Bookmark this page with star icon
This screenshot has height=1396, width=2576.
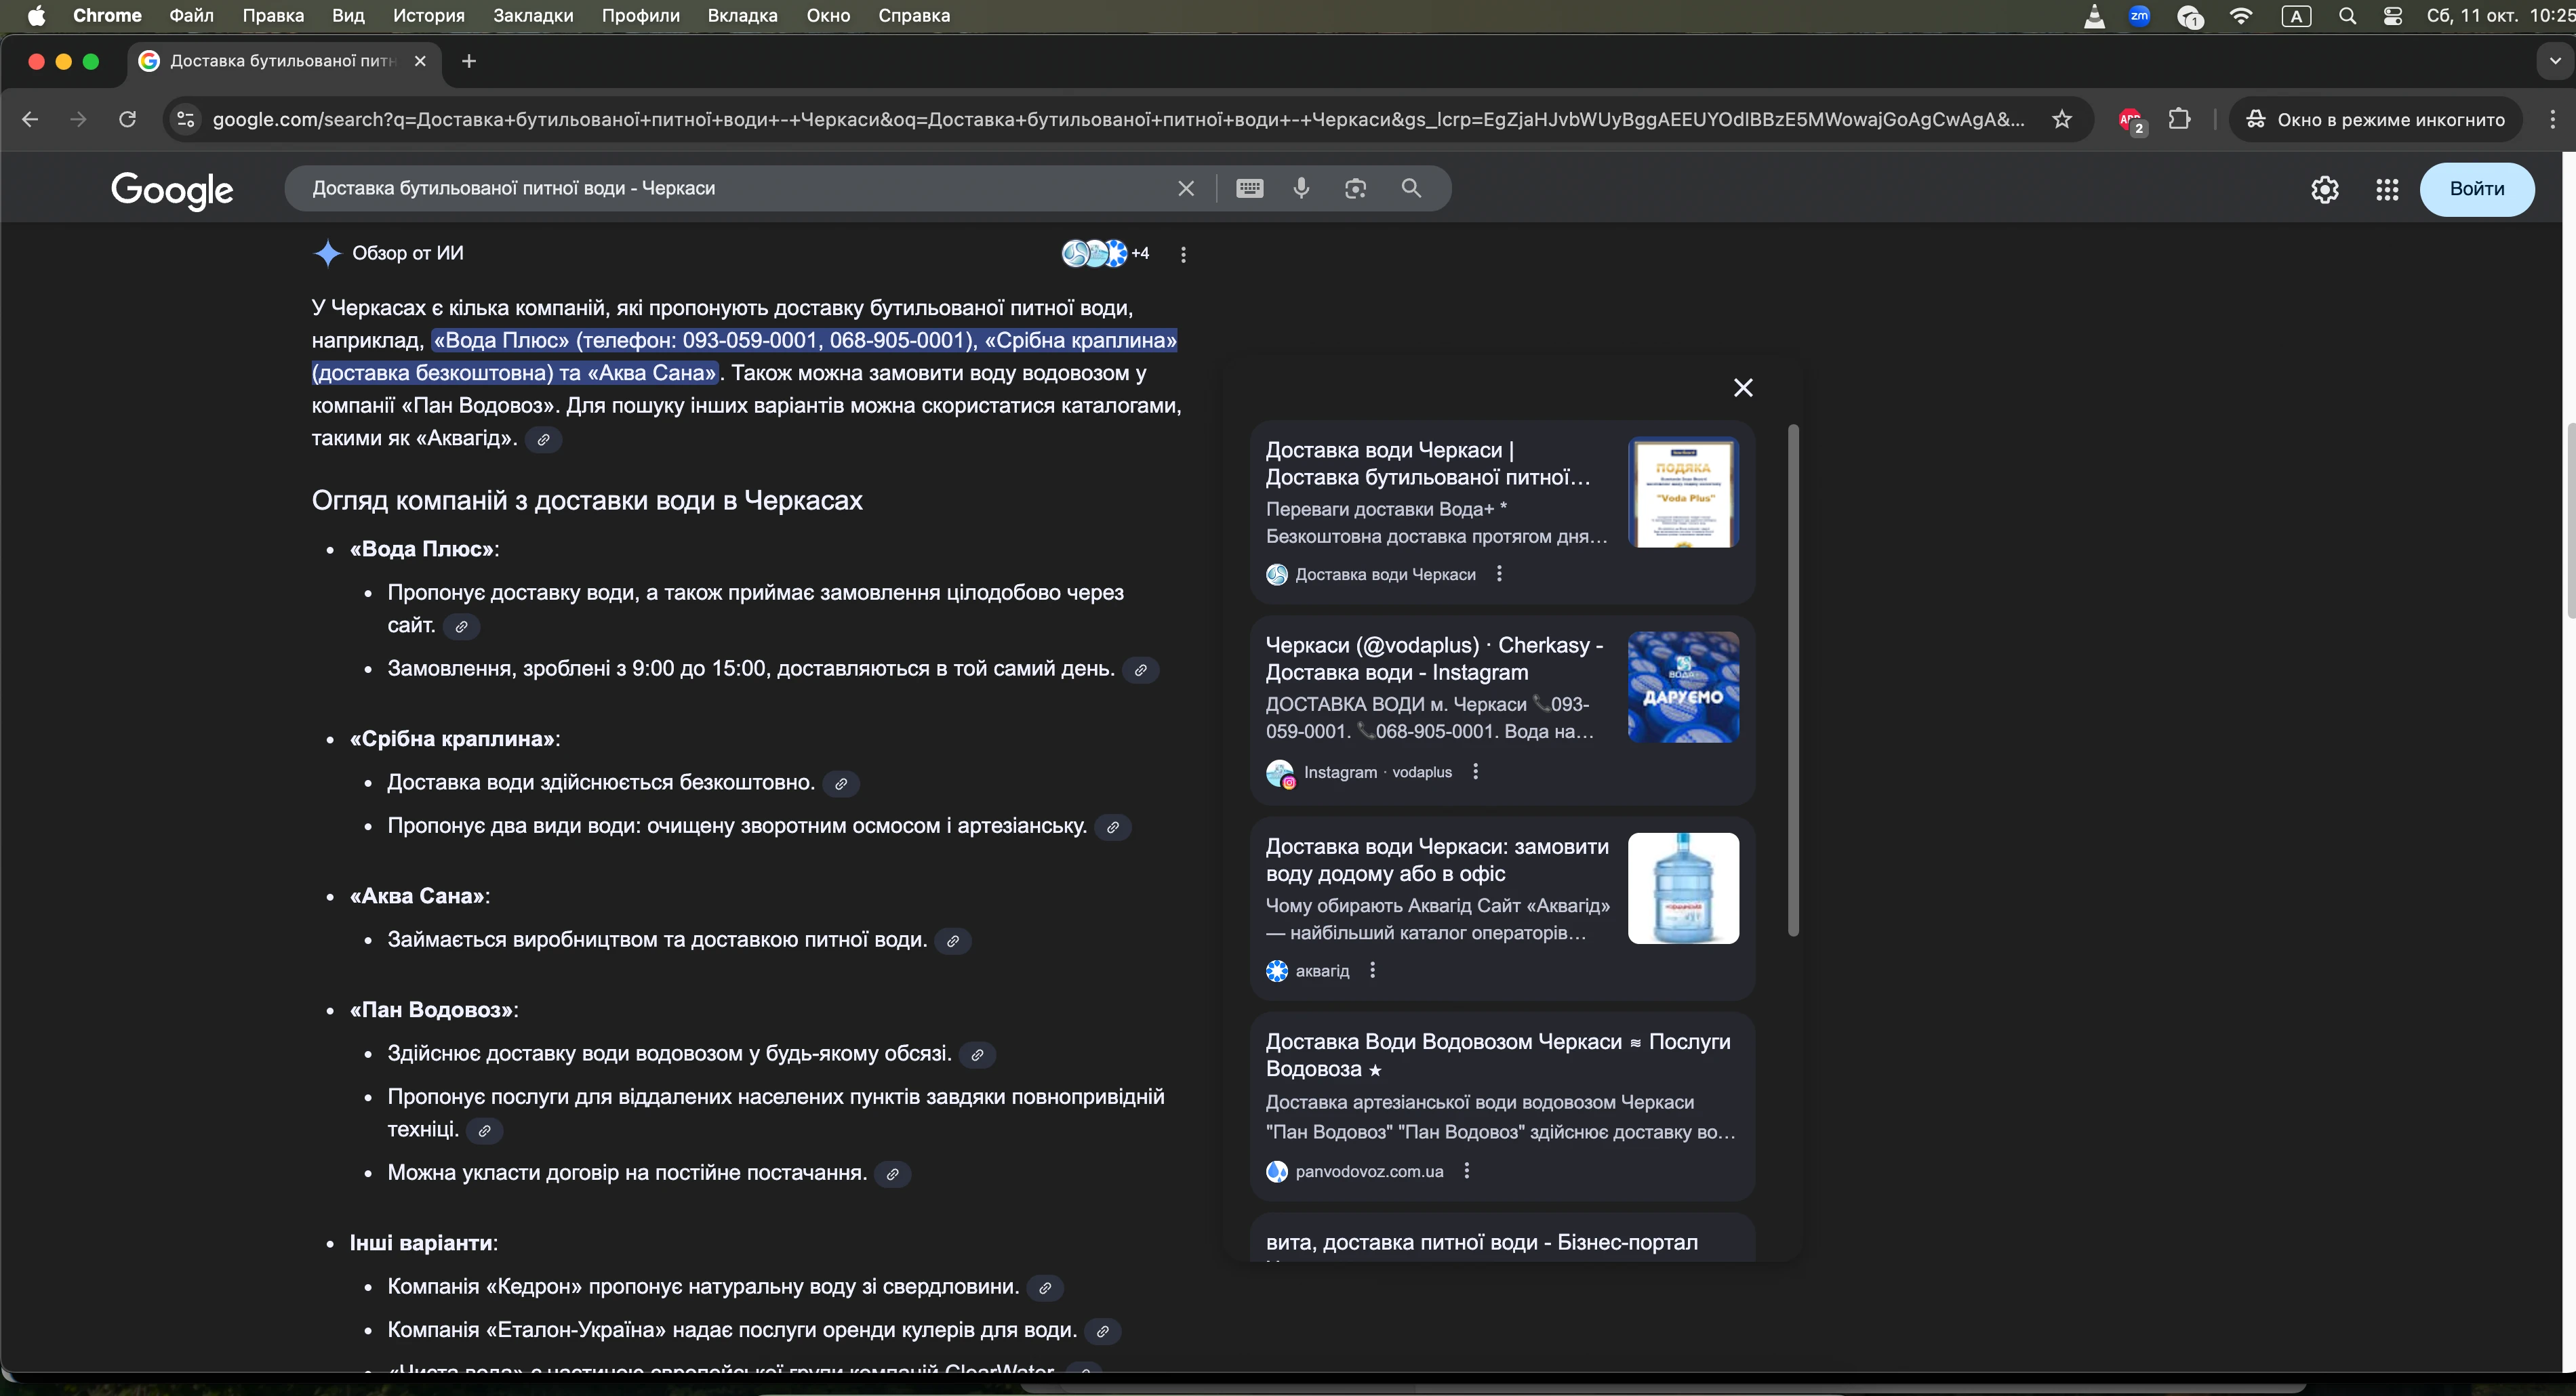[x=2061, y=120]
